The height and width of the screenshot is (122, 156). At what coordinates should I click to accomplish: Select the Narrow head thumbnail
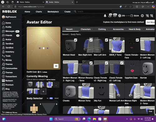point(148,68)
